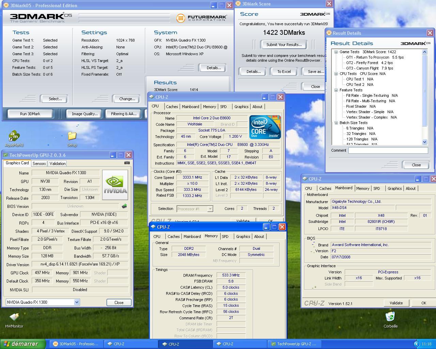
Task: Click the GPU-Z BIOS save chip icon
Action: 124,206
